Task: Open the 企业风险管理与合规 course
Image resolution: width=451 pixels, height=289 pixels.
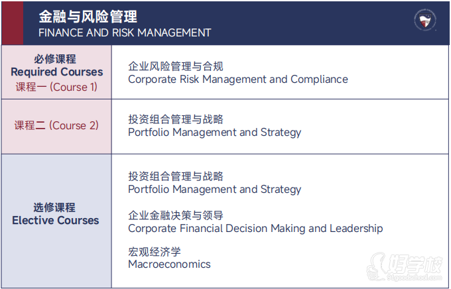Action: tap(176, 66)
